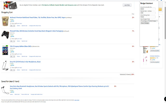Click the Shopping Cart heading
166x103 pixels.
point(7,12)
